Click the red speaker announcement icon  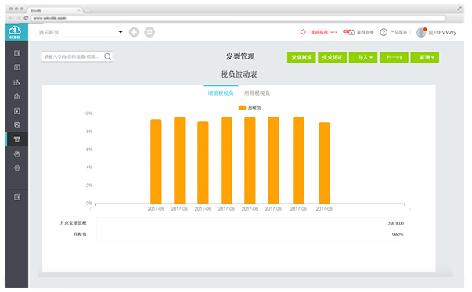click(x=303, y=32)
